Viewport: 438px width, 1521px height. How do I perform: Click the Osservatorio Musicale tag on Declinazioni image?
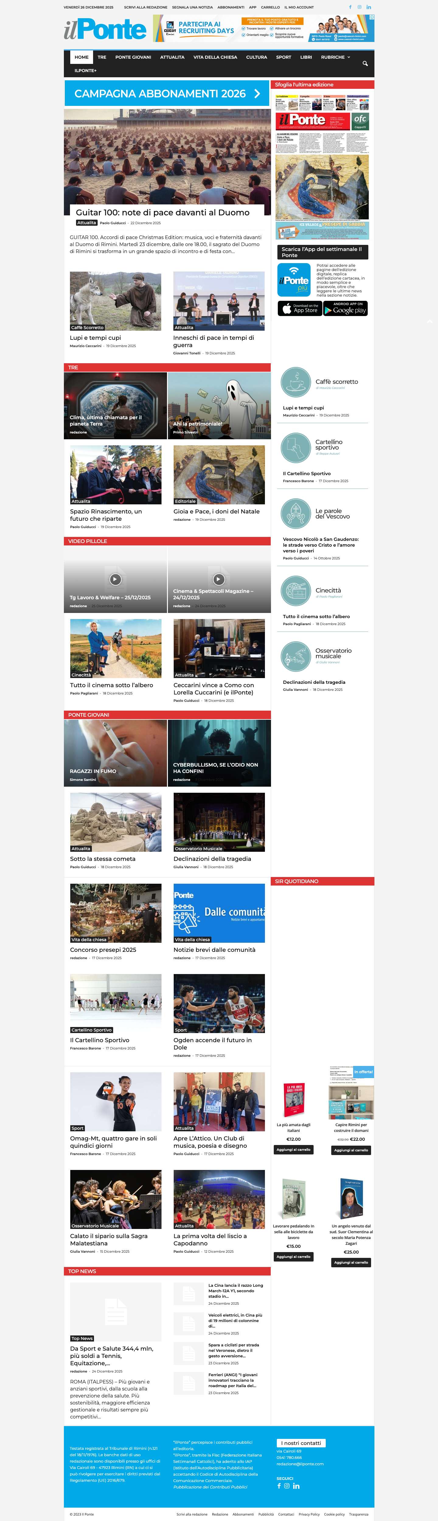point(198,848)
